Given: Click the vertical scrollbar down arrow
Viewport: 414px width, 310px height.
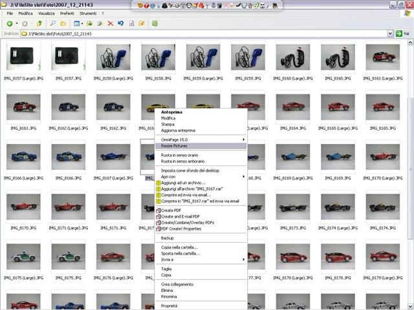Looking at the screenshot, I should pos(410,307).
